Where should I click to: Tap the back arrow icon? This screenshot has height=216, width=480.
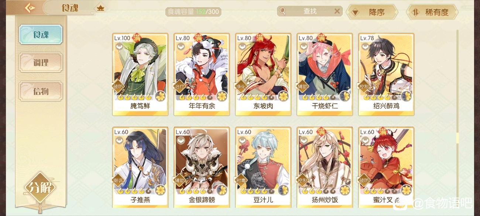30,8
